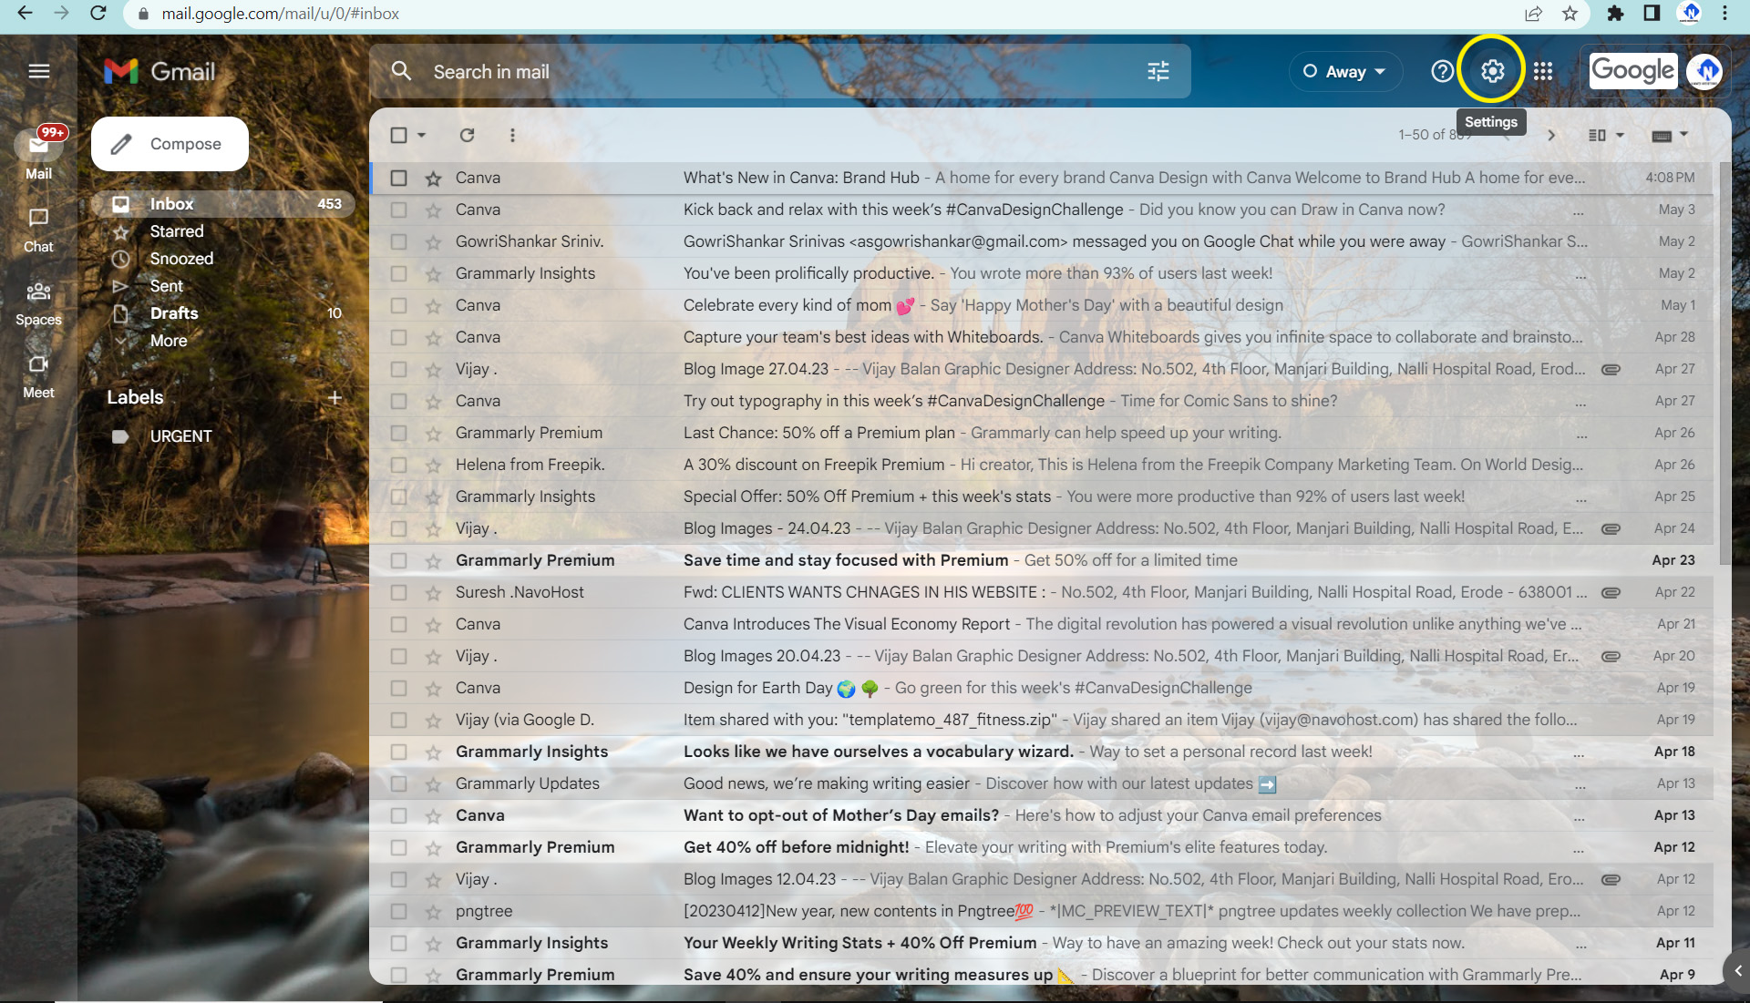The height and width of the screenshot is (1003, 1750).
Task: Open the Last Chance: 50% off email
Action: coord(1041,433)
